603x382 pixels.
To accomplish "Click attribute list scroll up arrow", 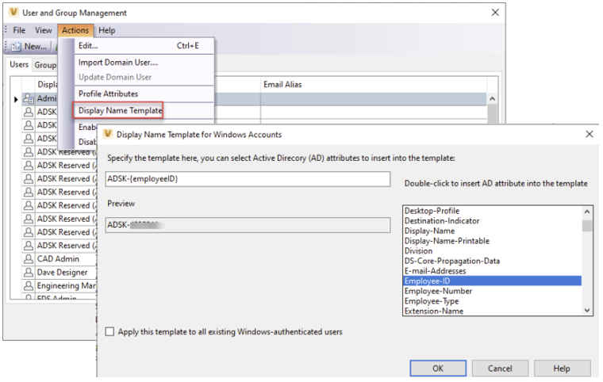I will tap(587, 212).
